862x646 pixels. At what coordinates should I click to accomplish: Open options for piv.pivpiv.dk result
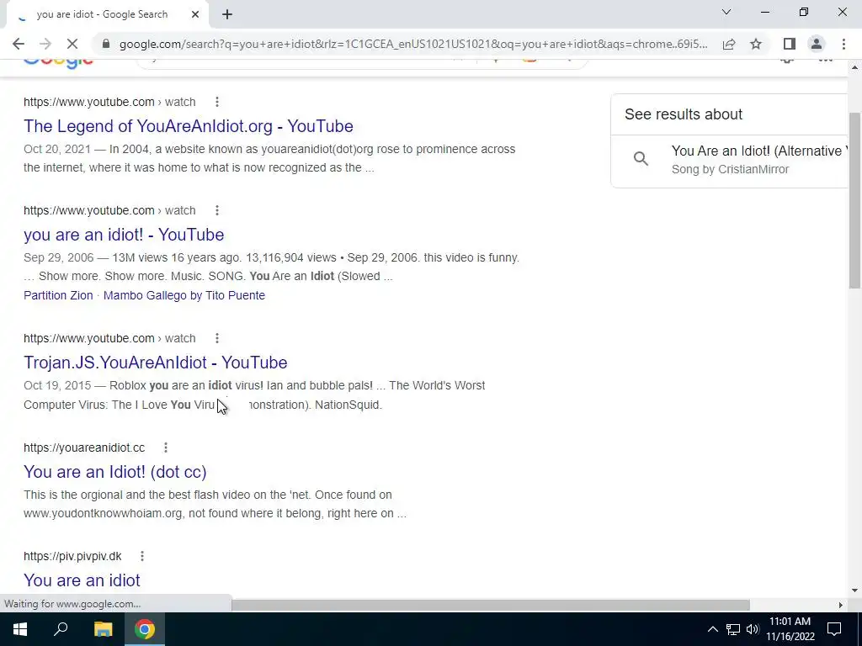point(141,556)
